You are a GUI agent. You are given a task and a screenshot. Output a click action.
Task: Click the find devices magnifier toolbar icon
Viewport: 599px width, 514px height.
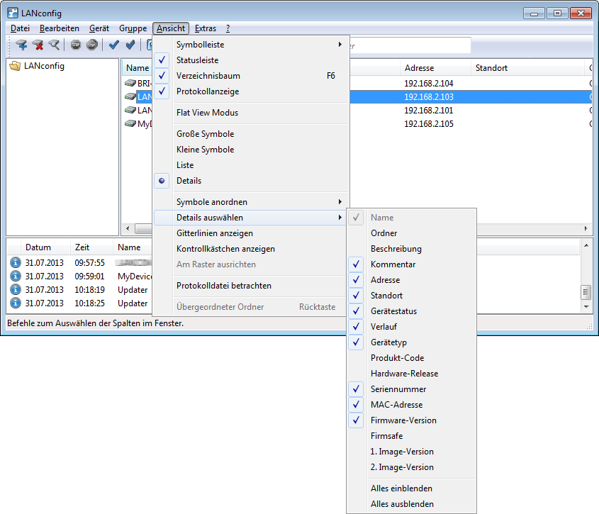pyautogui.click(x=54, y=45)
